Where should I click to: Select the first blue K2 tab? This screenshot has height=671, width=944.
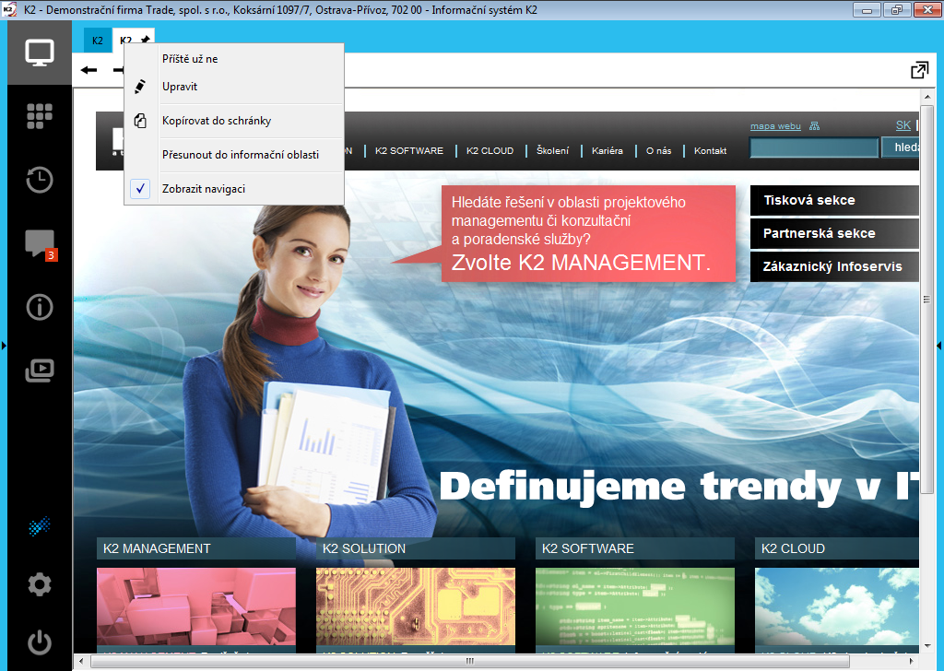point(98,41)
